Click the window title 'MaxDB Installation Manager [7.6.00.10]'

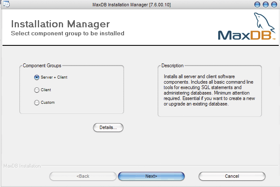(x=132, y=5)
